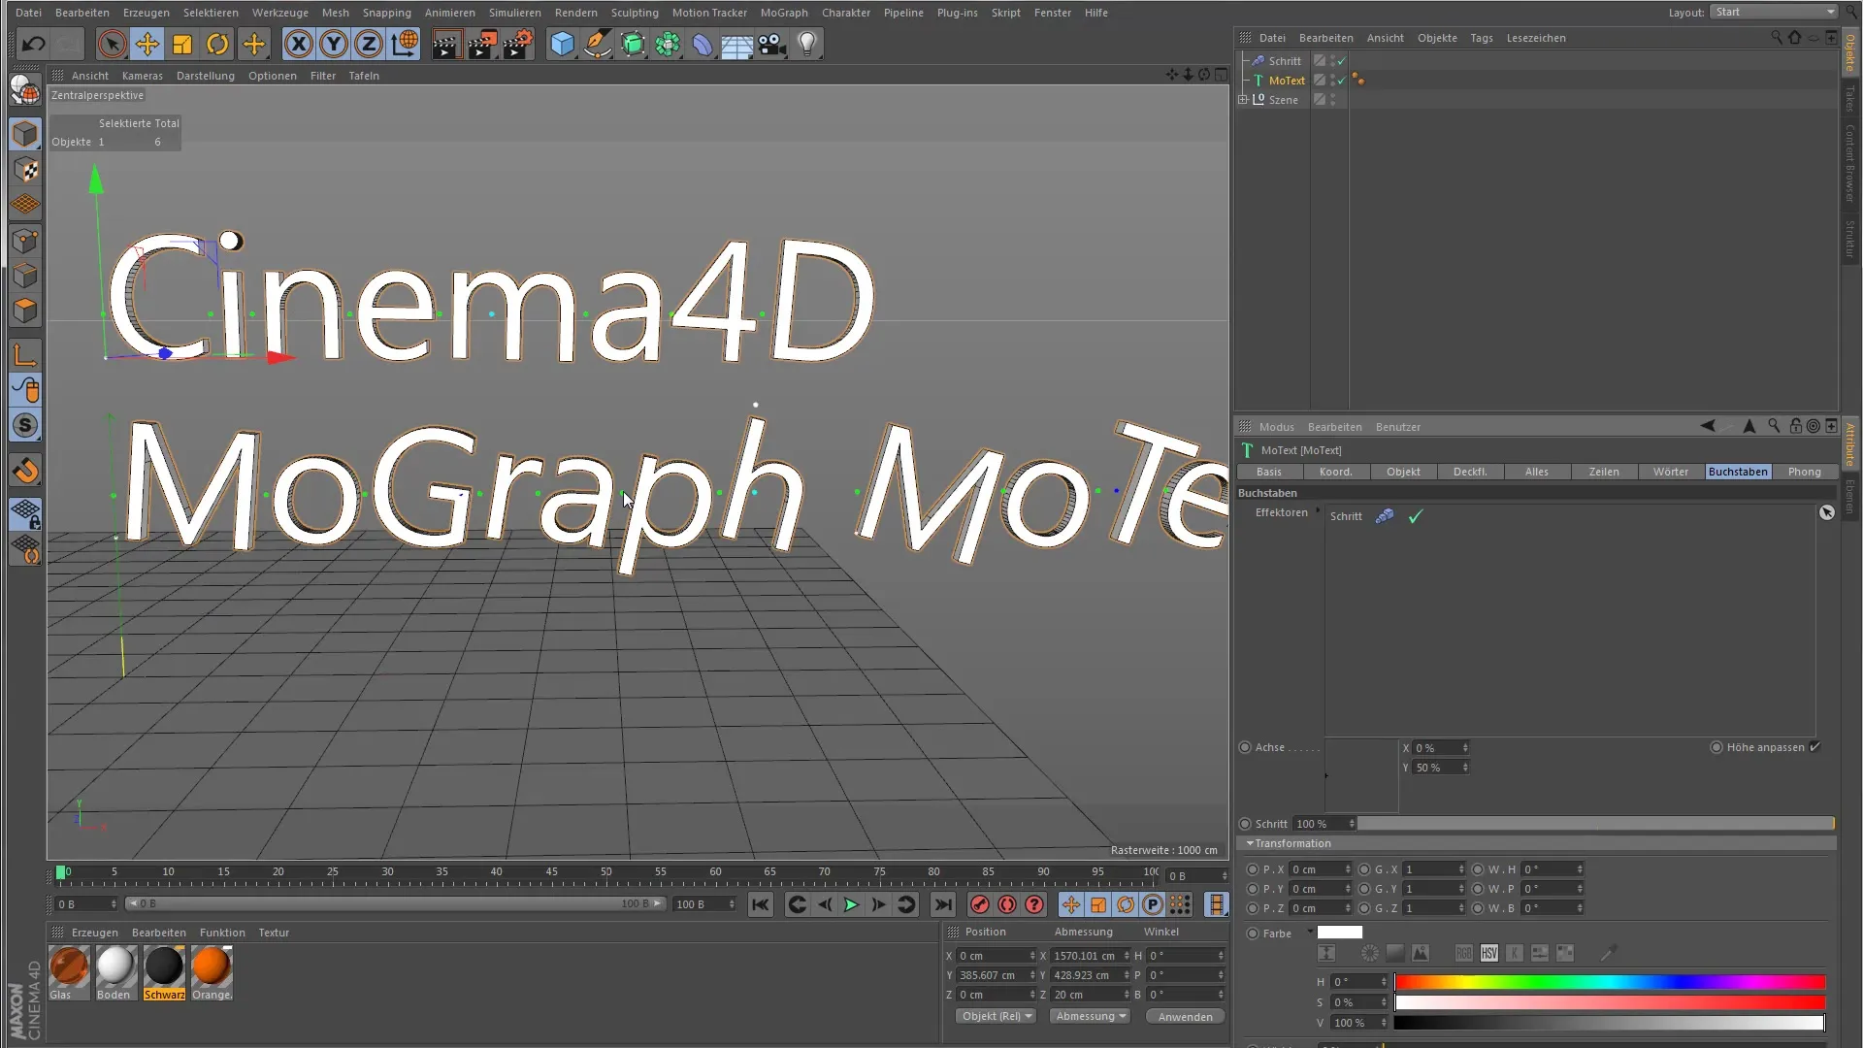Add a cube primitive object
The height and width of the screenshot is (1048, 1863).
point(562,44)
